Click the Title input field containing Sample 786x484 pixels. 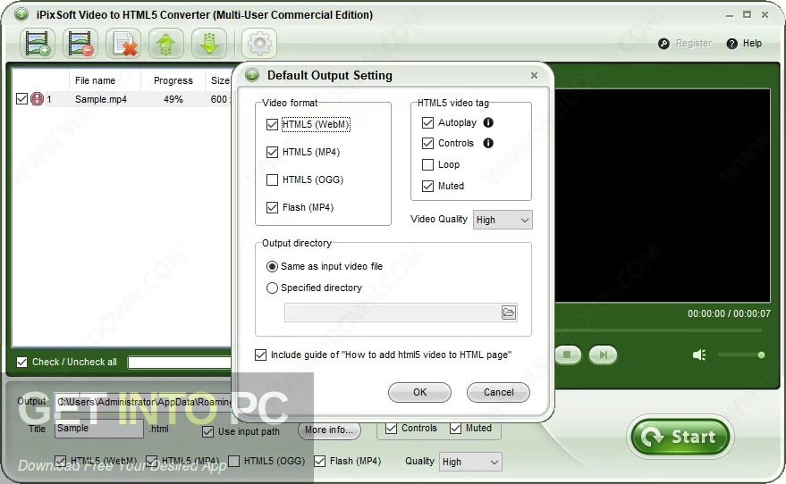pyautogui.click(x=98, y=429)
